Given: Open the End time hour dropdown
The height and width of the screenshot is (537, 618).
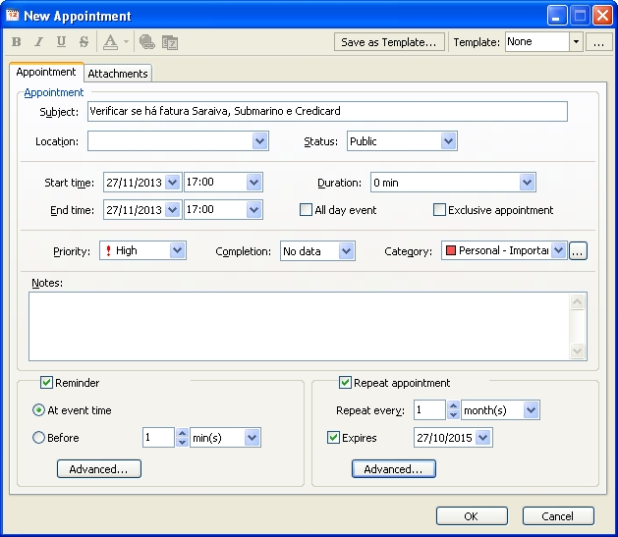Looking at the screenshot, I should (253, 210).
